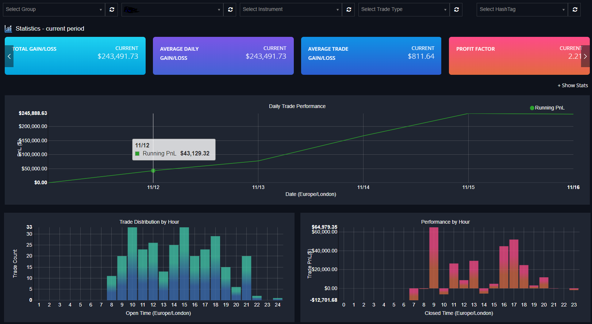Click the Closed Time (Europe/London) axis label
Screen dimensions: 592x324
point(459,313)
